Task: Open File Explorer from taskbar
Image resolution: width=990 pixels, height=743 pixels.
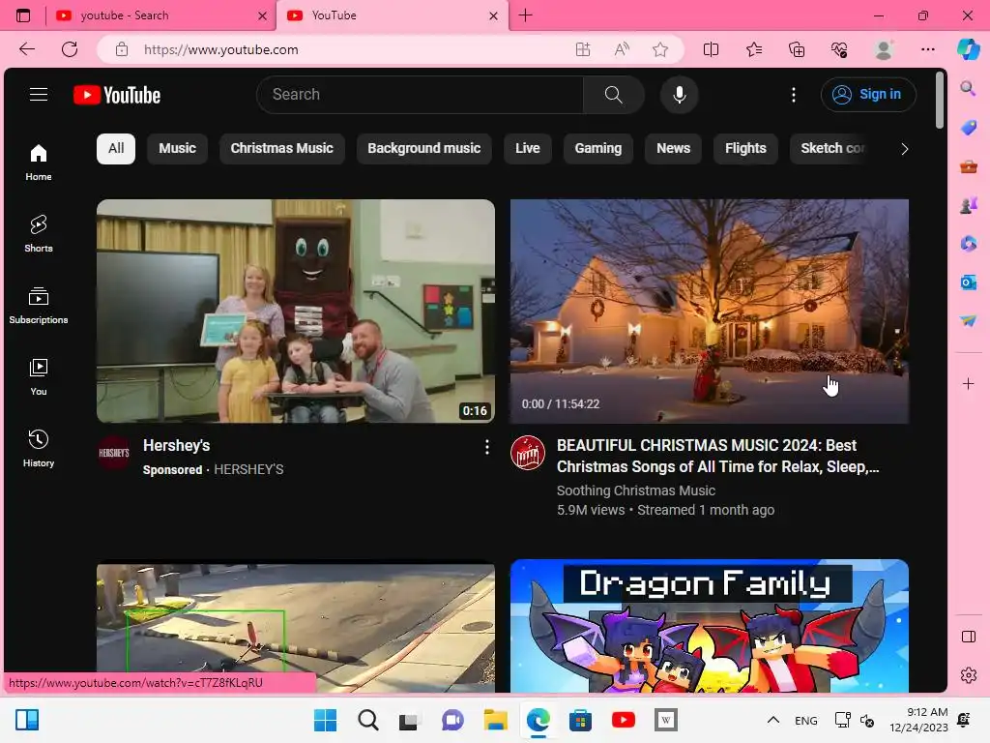Action: 496,720
